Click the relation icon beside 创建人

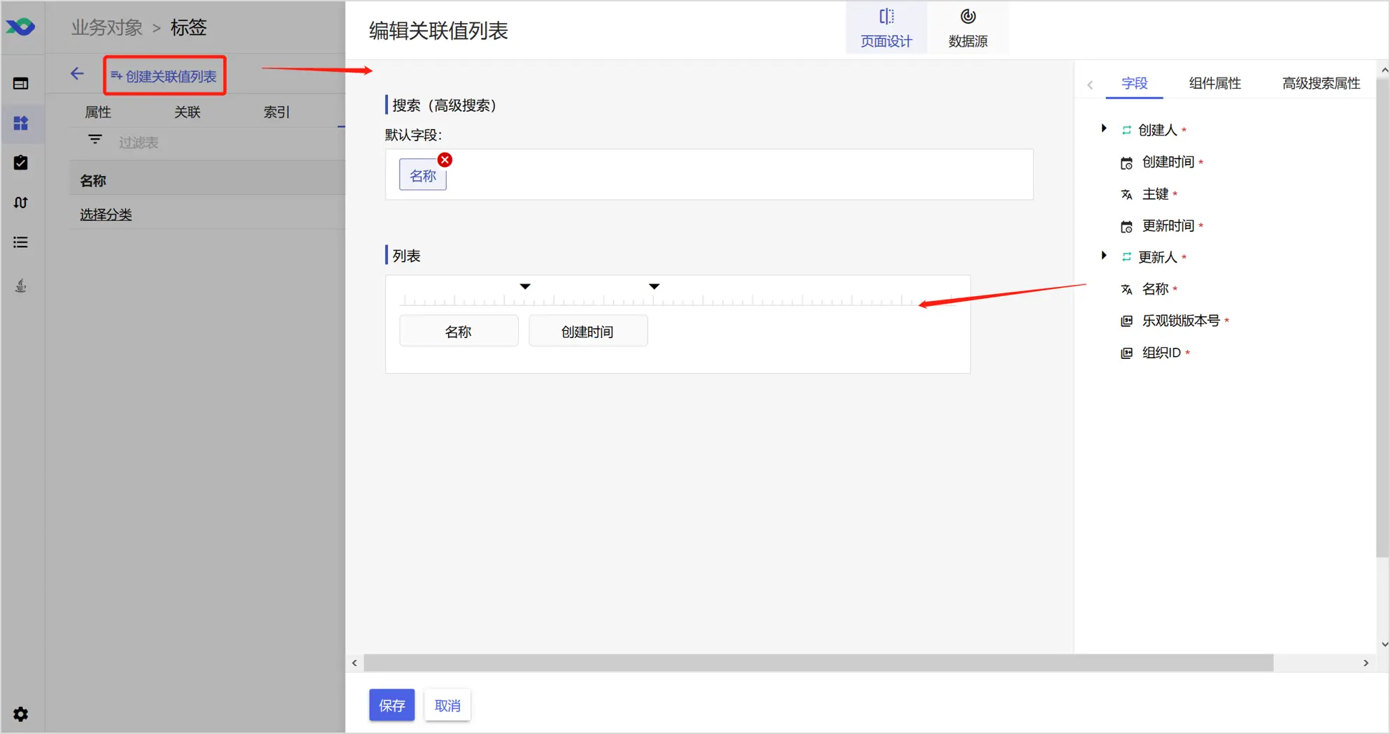pos(1126,130)
